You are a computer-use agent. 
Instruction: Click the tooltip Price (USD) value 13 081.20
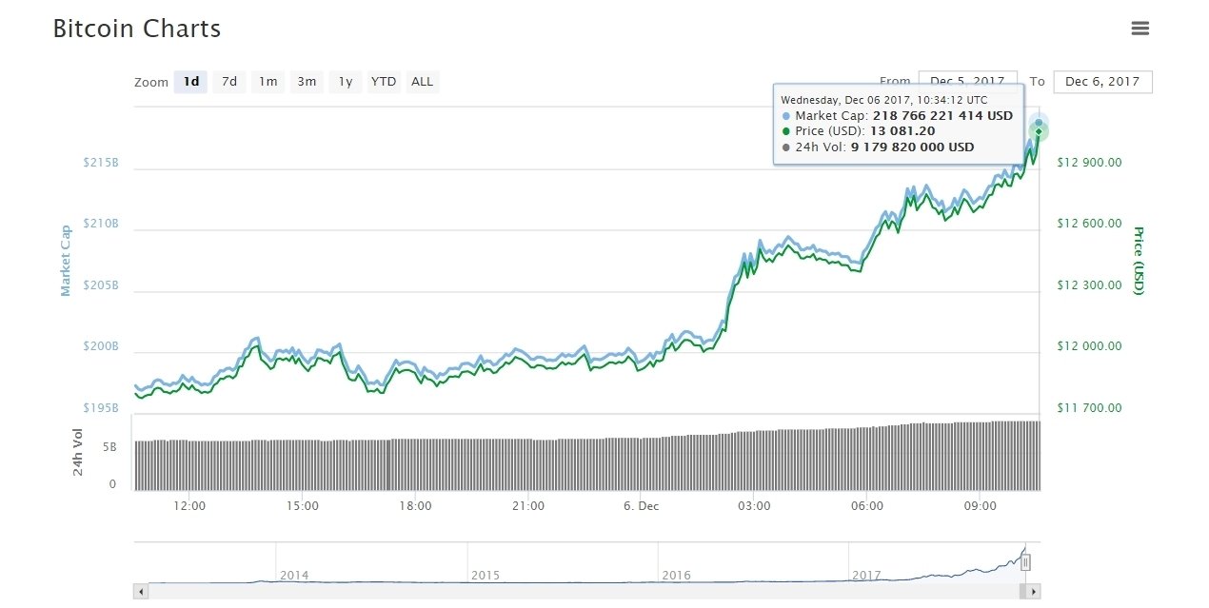[902, 131]
